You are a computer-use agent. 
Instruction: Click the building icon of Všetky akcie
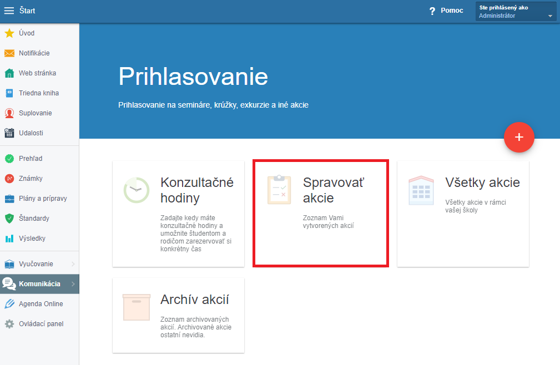(421, 190)
